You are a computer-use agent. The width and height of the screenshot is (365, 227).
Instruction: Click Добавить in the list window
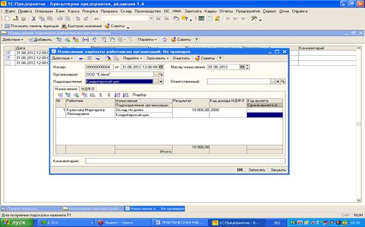click(40, 40)
